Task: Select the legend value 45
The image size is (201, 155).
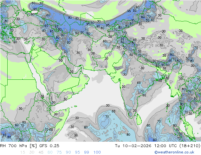Action: pyautogui.click(x=41, y=152)
